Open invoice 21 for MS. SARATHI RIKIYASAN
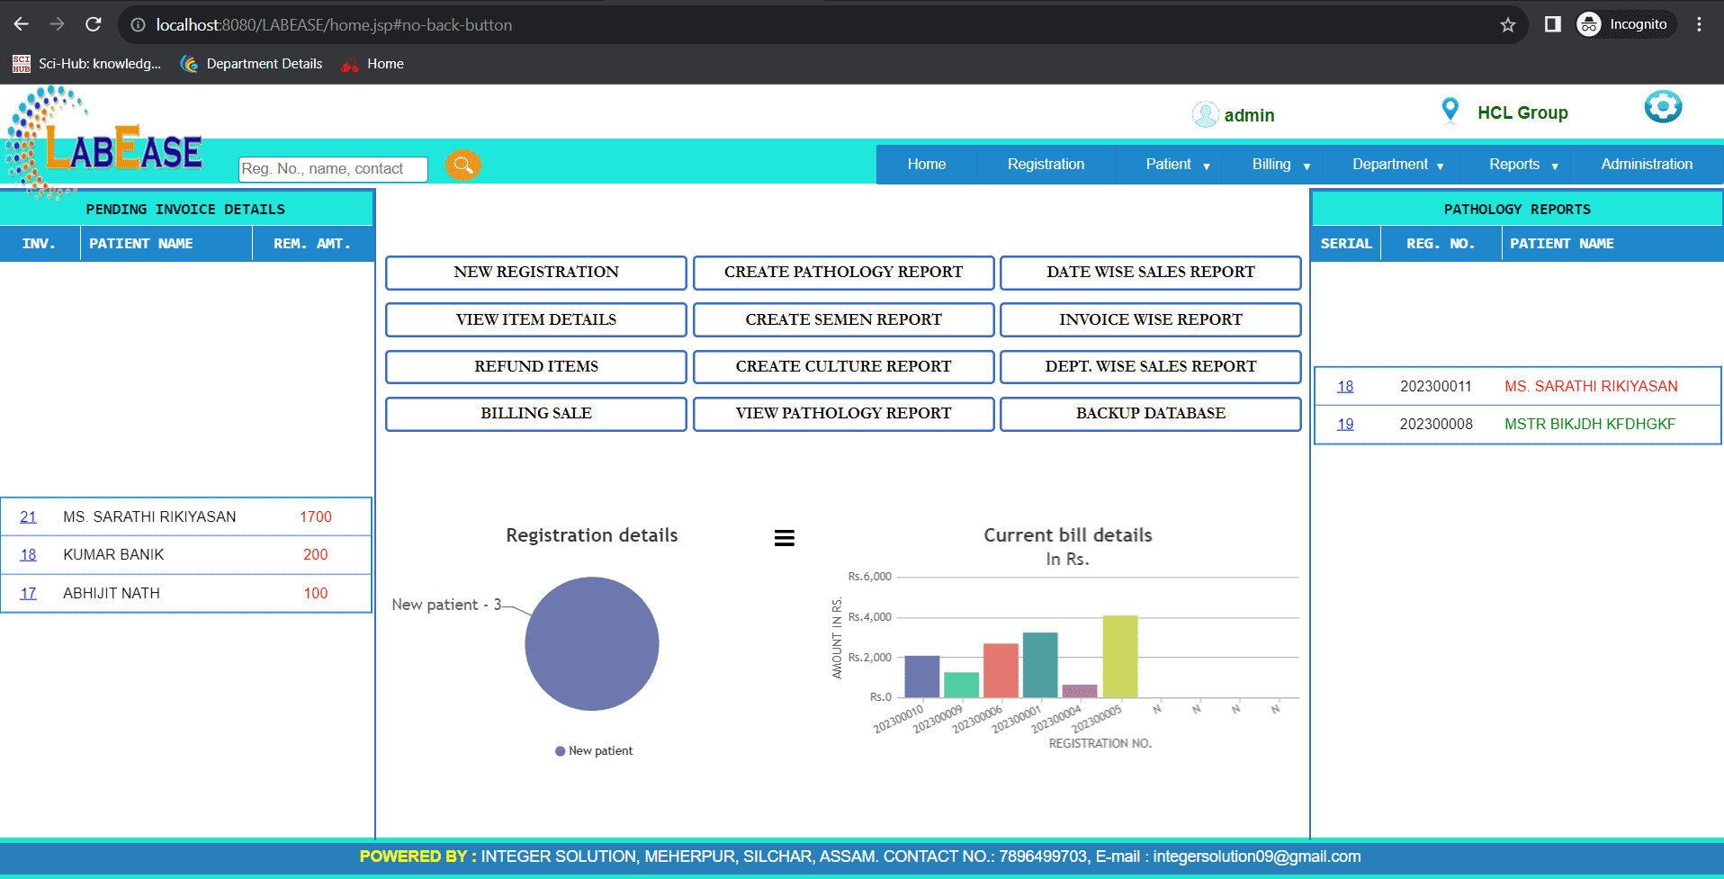 [x=27, y=516]
